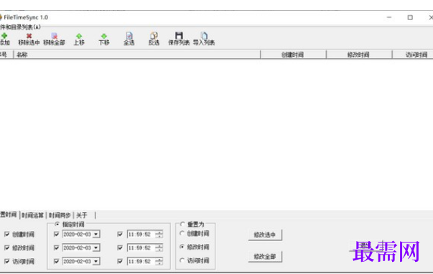Click 全选 select all icon
433x274 pixels.
click(129, 36)
